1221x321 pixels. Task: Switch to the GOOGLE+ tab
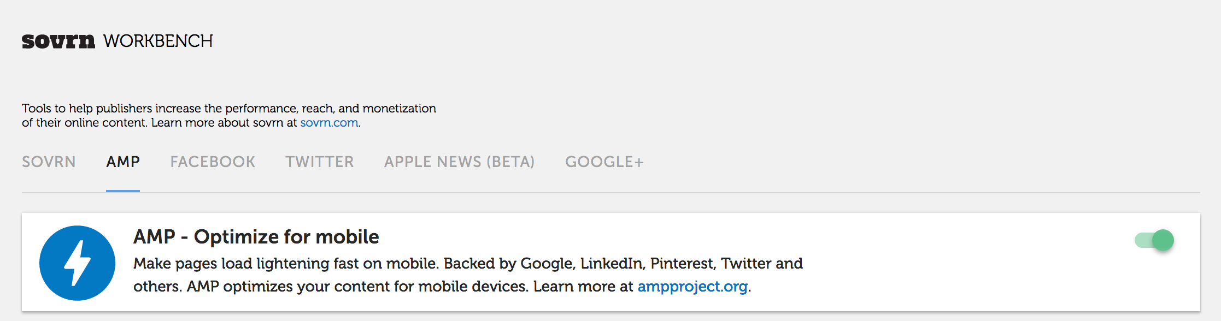(604, 162)
